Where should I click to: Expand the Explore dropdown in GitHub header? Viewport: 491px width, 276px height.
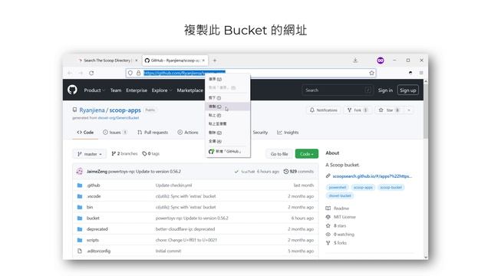pos(162,90)
